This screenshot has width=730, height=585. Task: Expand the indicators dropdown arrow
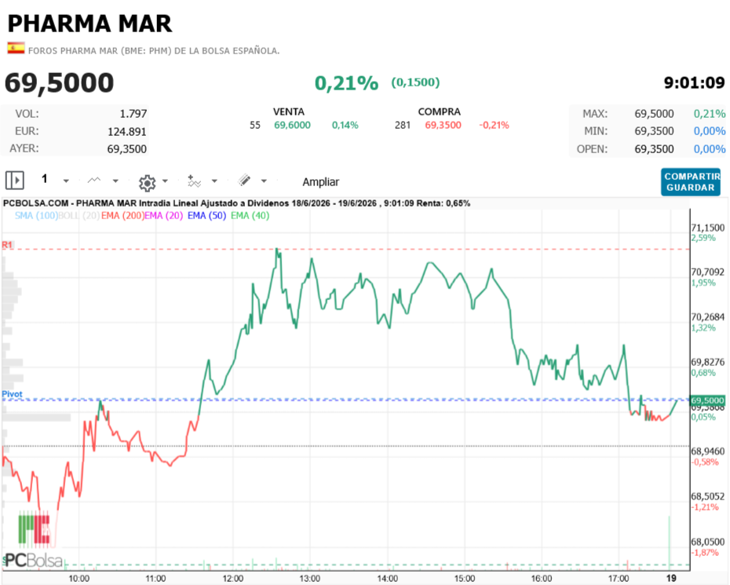click(214, 181)
